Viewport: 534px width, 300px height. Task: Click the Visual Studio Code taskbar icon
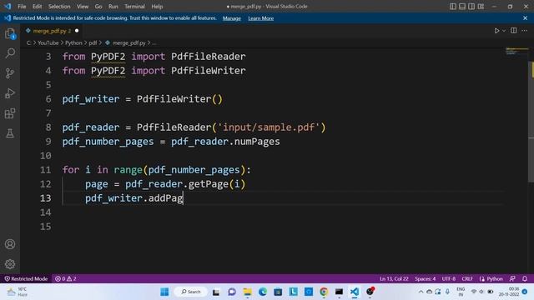coord(354,292)
